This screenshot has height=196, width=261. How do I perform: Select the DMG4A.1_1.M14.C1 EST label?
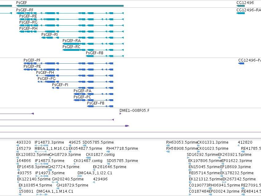point(55,191)
